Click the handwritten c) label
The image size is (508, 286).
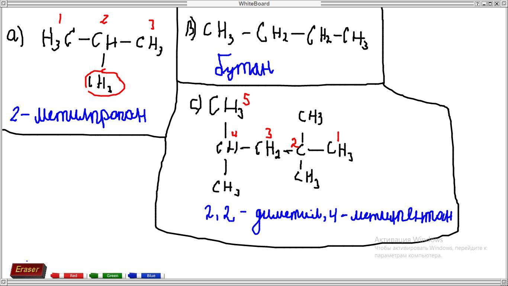click(x=196, y=105)
